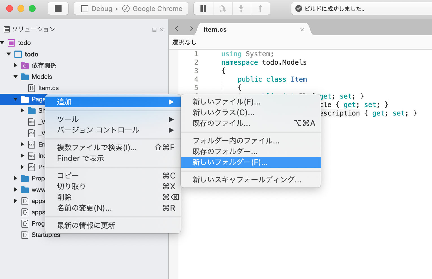
Task: Collapse the todo solution root node
Action: click(2, 43)
